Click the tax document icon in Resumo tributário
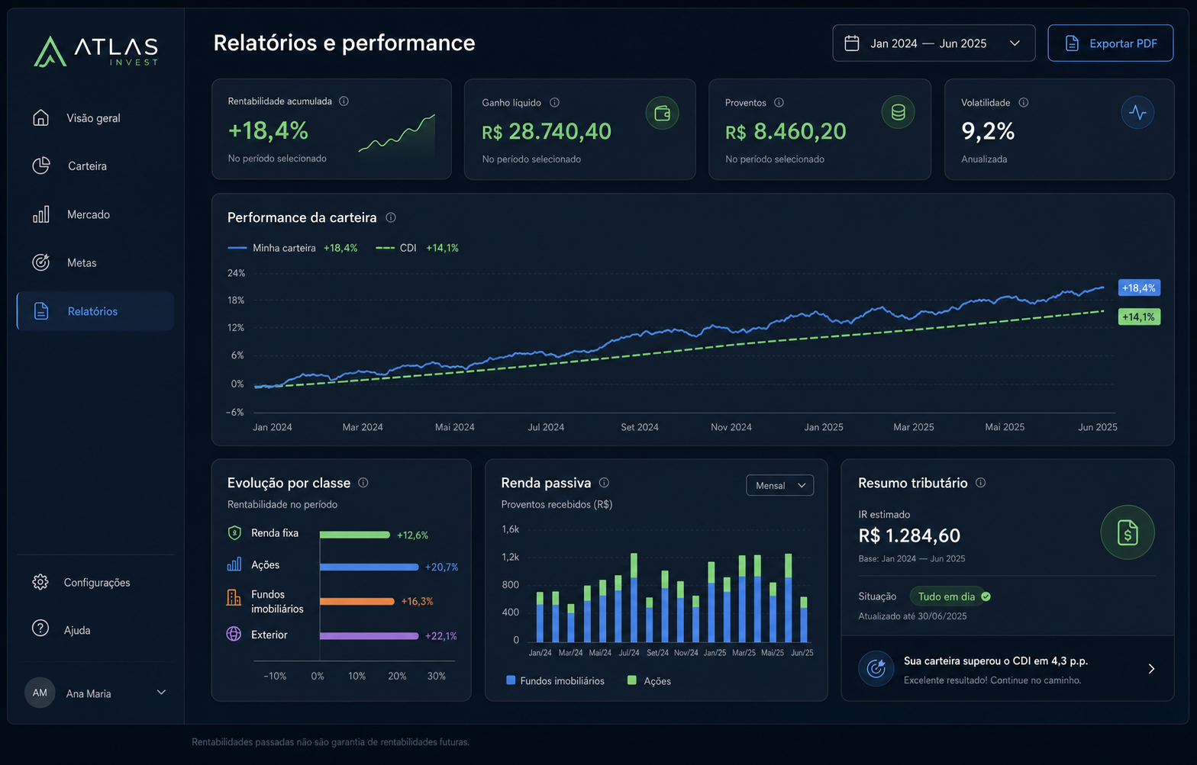Image resolution: width=1197 pixels, height=765 pixels. point(1128,532)
